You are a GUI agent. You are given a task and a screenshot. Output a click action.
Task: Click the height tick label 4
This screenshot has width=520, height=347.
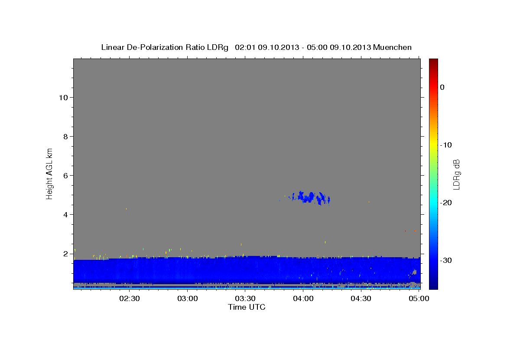[65, 215]
